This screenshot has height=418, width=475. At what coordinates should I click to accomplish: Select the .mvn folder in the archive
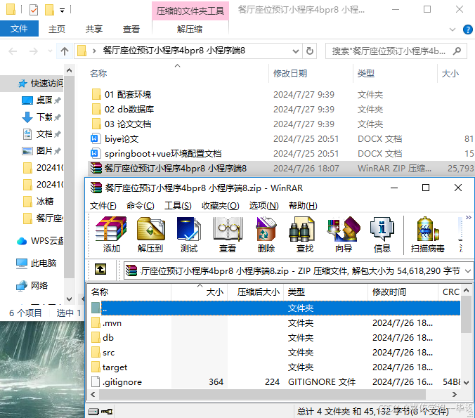112,323
